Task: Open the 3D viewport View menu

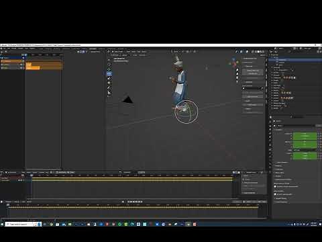Action: 128,52
